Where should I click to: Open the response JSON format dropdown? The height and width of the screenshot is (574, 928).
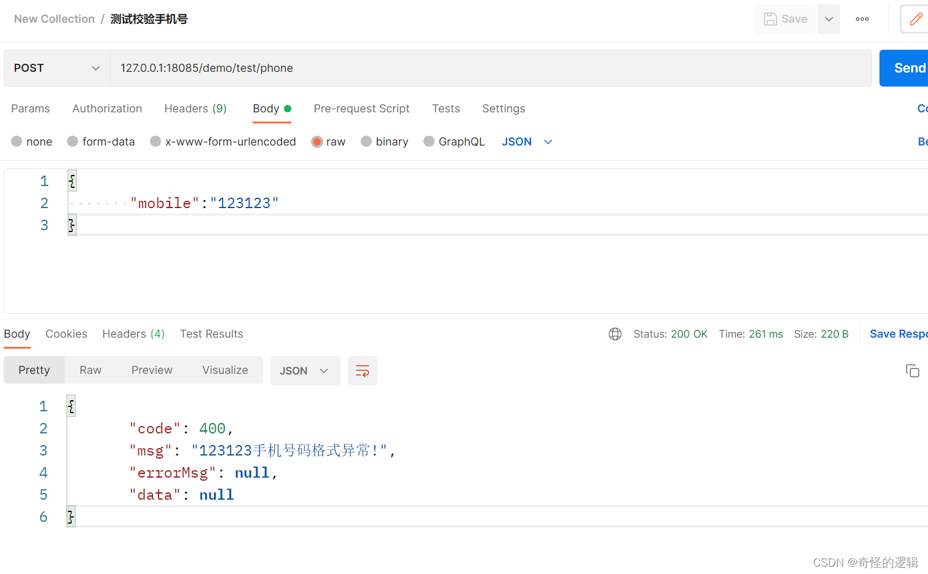coord(305,371)
